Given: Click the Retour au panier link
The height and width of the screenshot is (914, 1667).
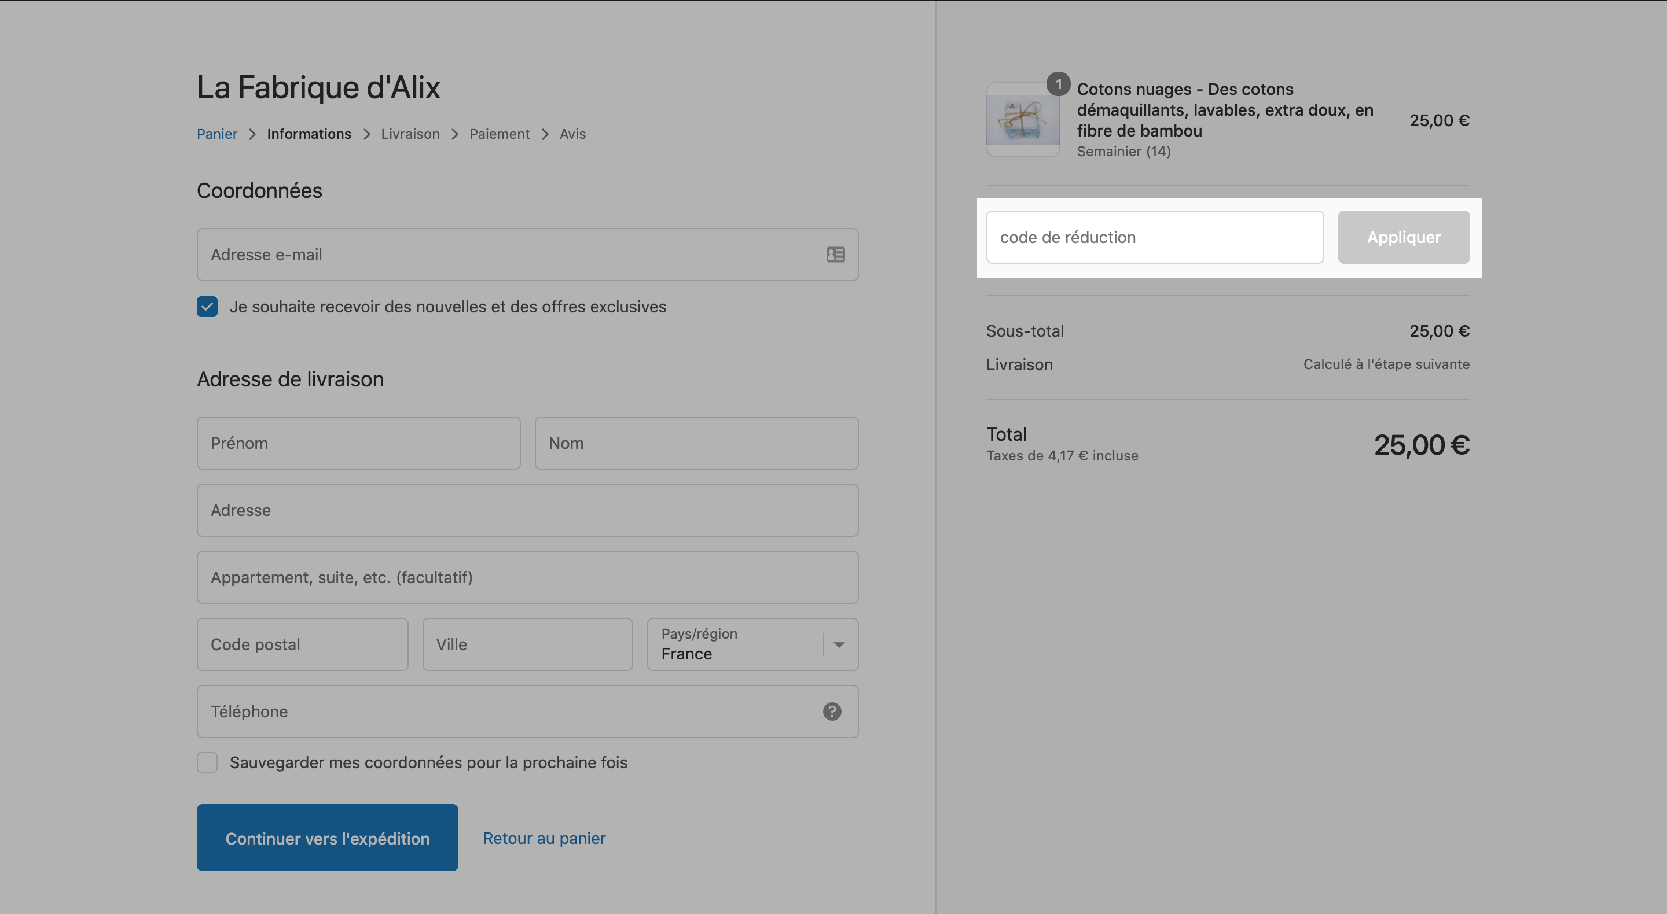Looking at the screenshot, I should pyautogui.click(x=544, y=838).
